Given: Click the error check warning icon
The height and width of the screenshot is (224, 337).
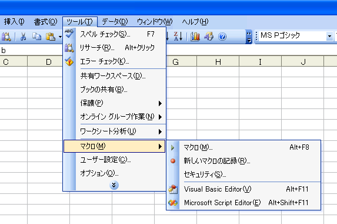Looking at the screenshot, I should pyautogui.click(x=69, y=61).
